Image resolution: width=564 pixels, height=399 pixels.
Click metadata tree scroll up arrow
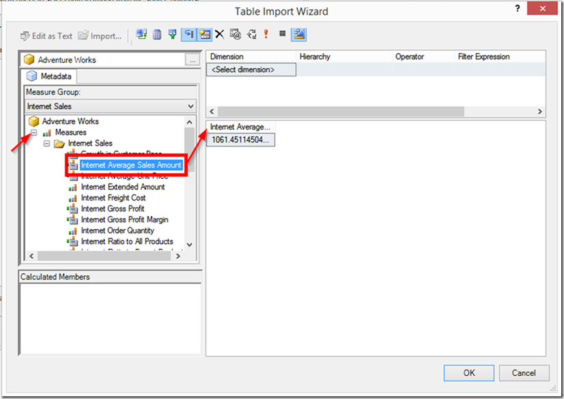190,122
